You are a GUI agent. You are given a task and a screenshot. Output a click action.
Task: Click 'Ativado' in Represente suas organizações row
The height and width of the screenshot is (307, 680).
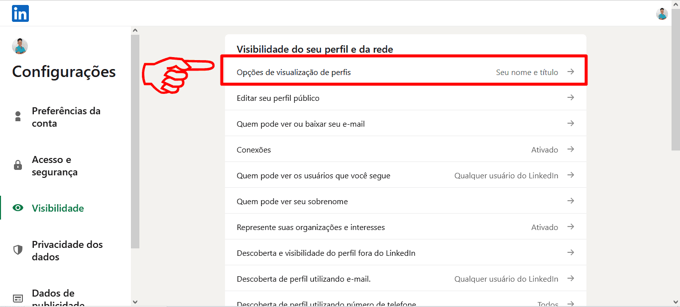coord(545,228)
